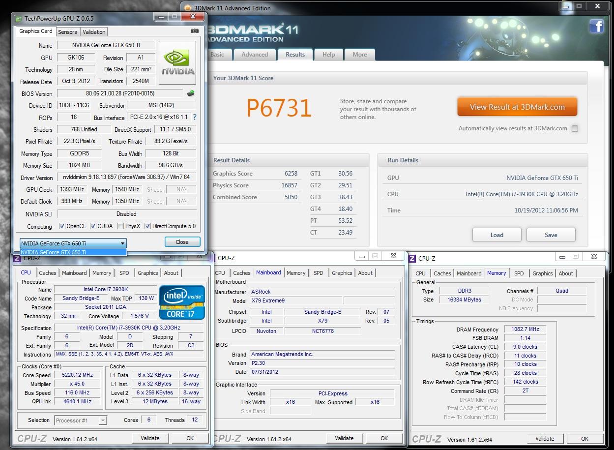
Task: Toggle the OpenCL checkbox
Action: click(x=62, y=226)
